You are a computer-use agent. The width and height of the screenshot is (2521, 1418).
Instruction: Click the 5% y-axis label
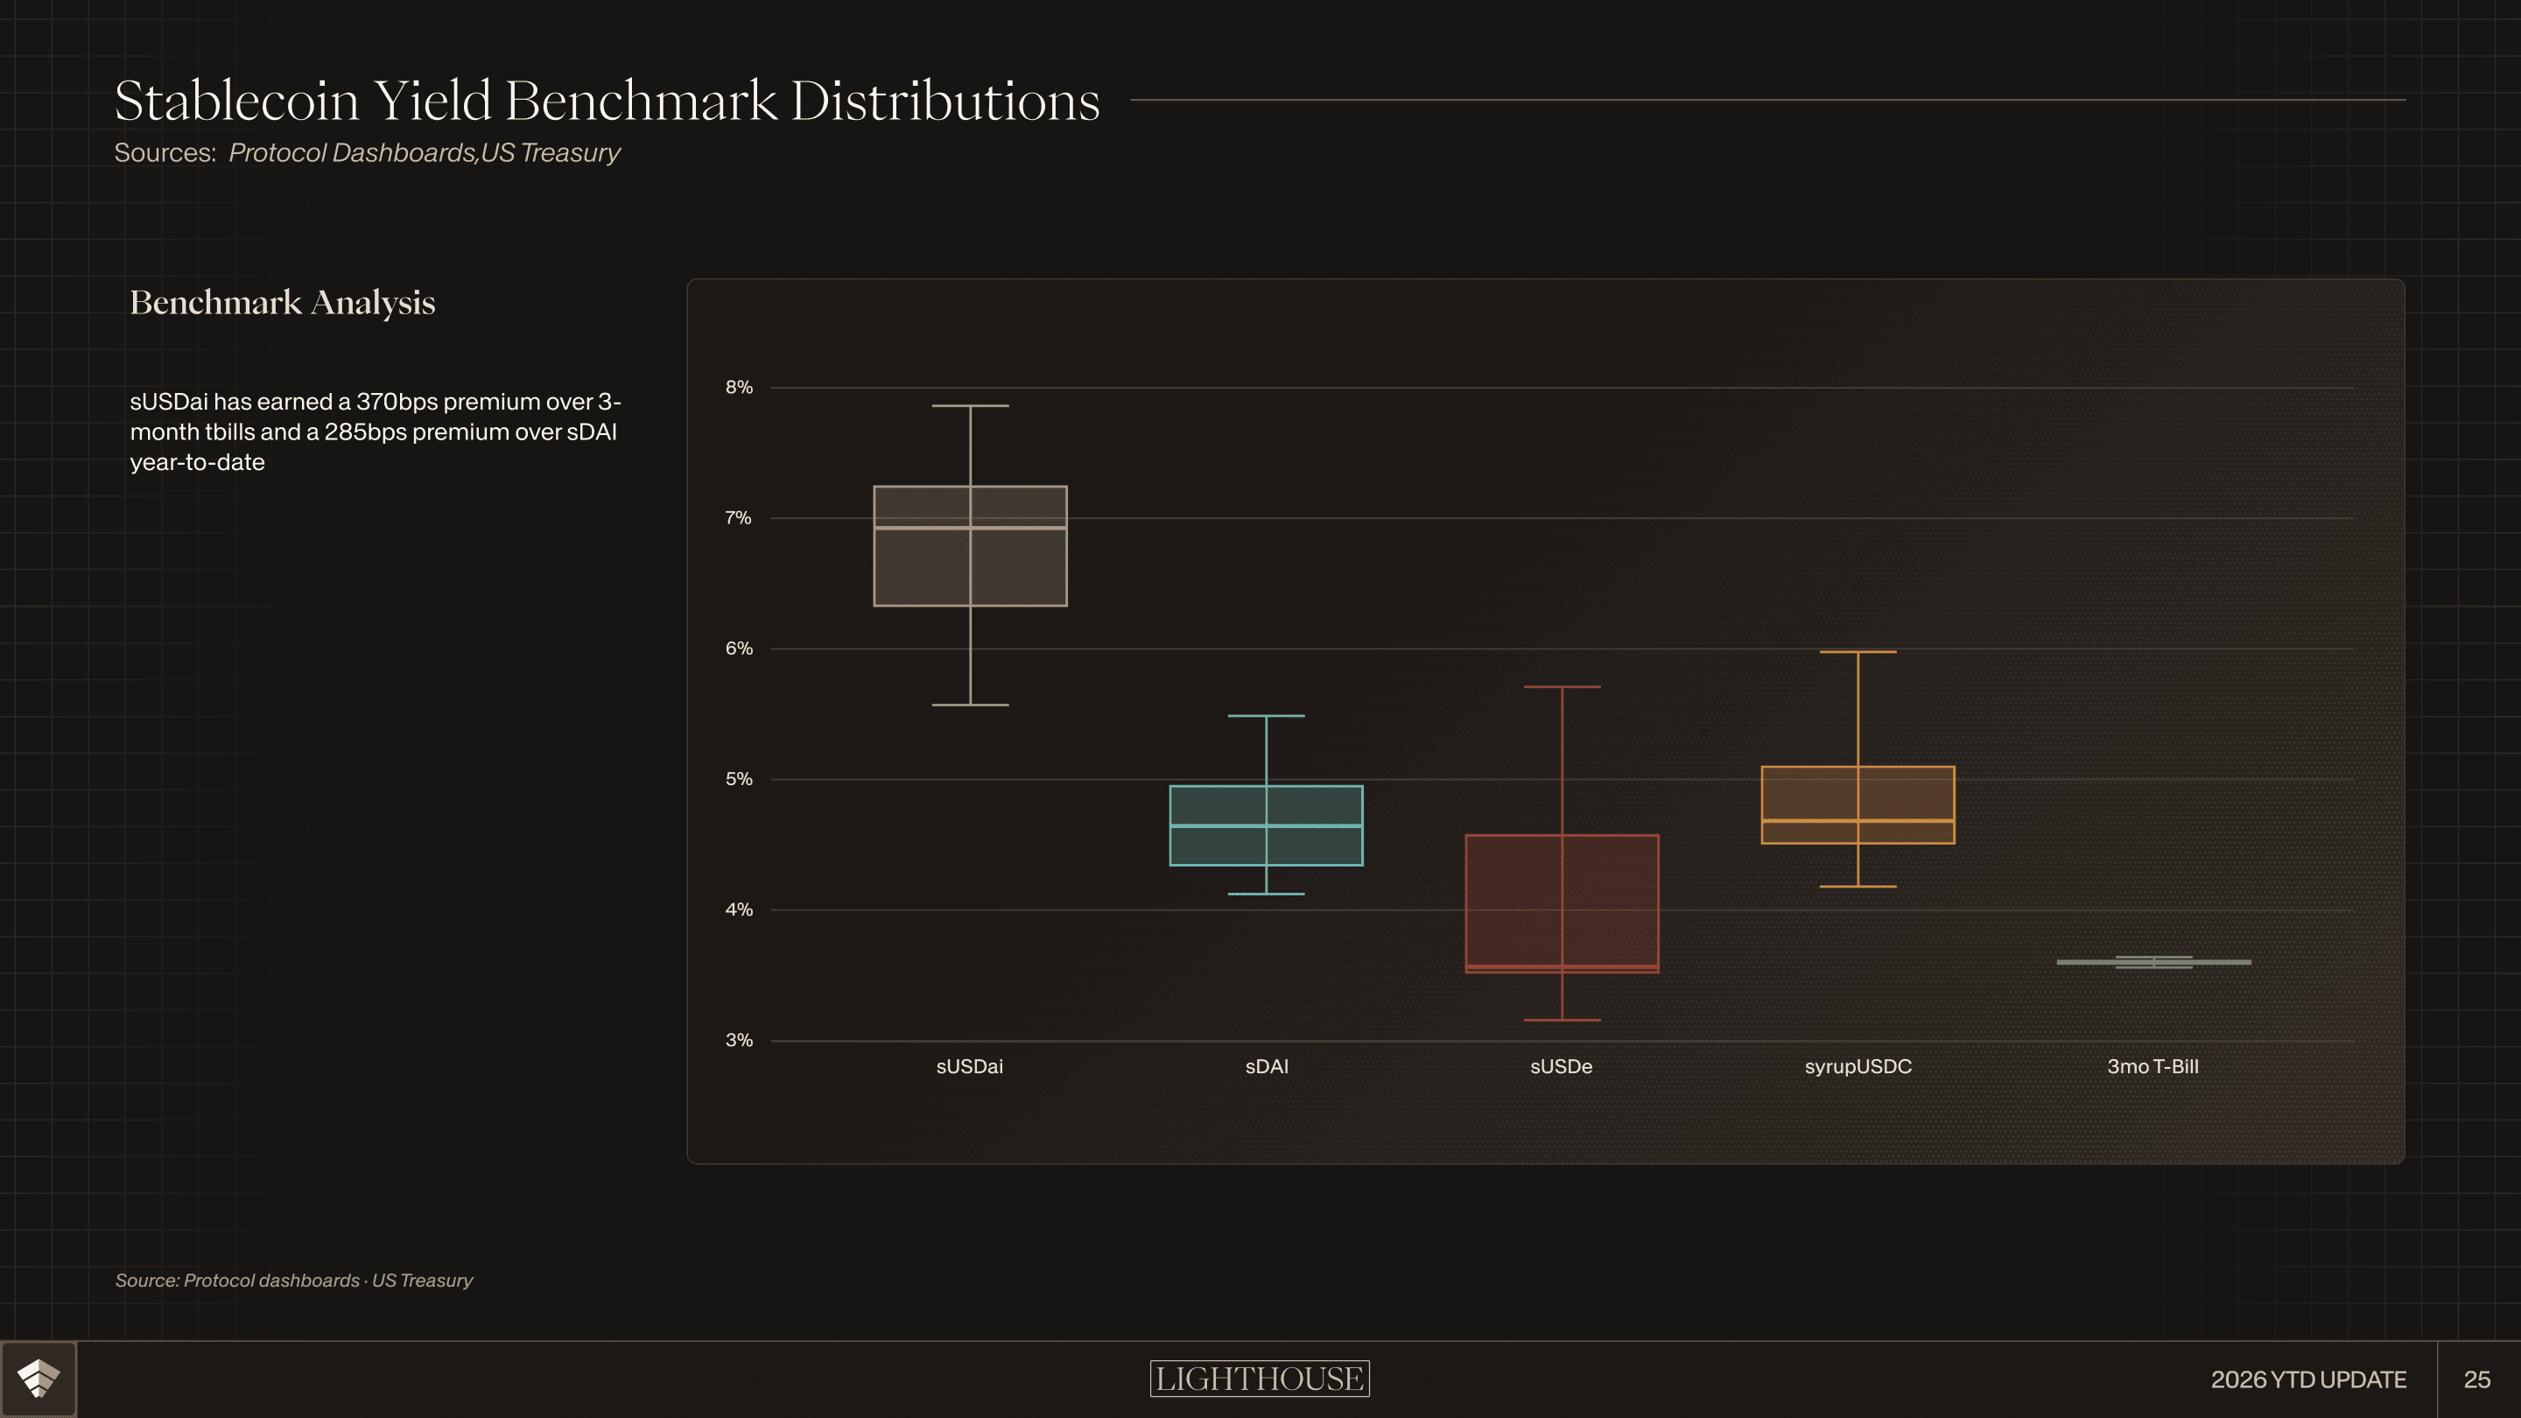[x=739, y=779]
